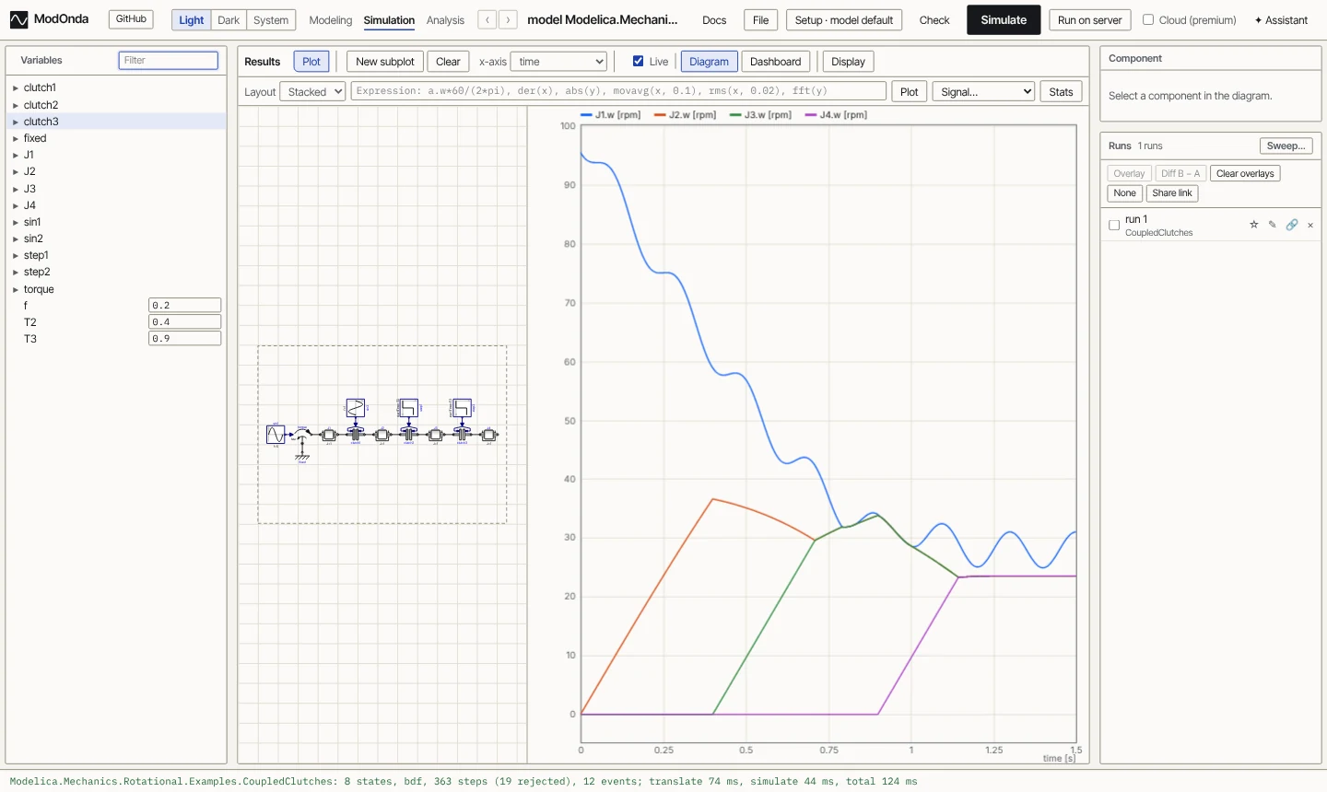Open the Signal... dropdown
The width and height of the screenshot is (1327, 792).
(x=983, y=91)
